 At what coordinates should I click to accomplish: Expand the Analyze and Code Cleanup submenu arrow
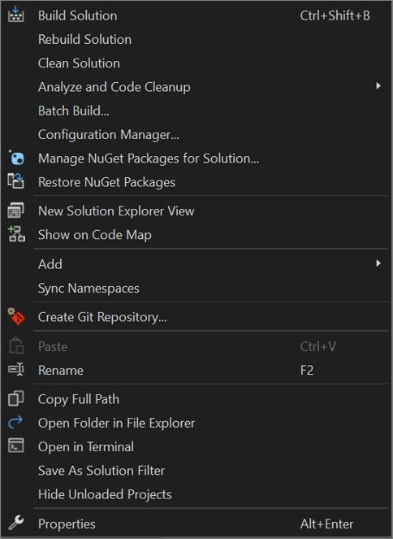[x=378, y=86]
